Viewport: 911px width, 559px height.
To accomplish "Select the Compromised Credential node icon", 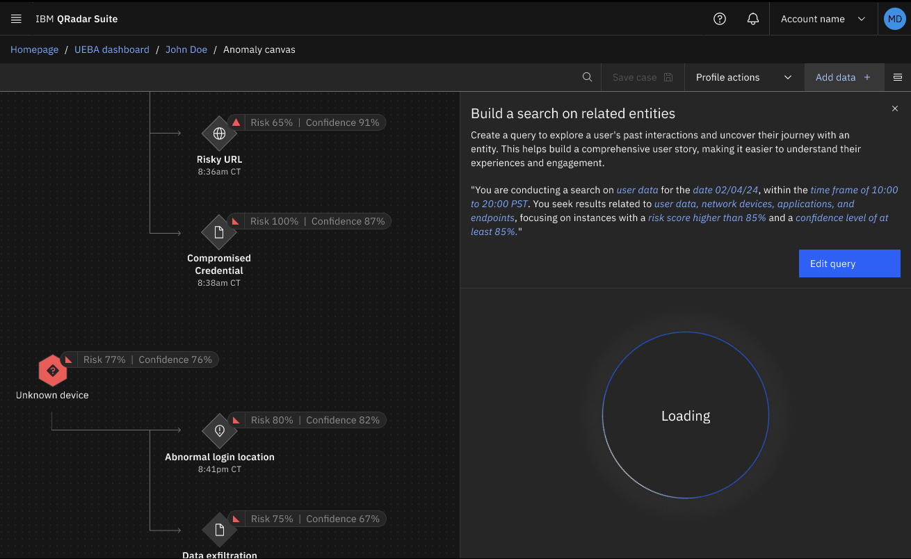I will point(219,232).
